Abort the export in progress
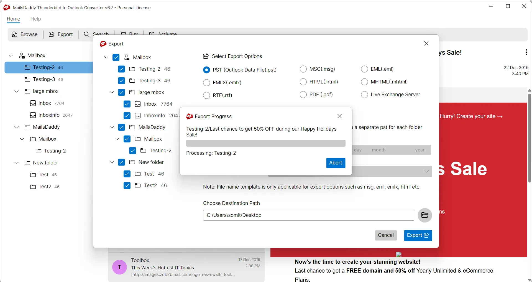This screenshot has width=532, height=282. pos(336,163)
